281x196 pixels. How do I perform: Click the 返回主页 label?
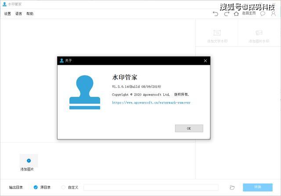point(249,13)
